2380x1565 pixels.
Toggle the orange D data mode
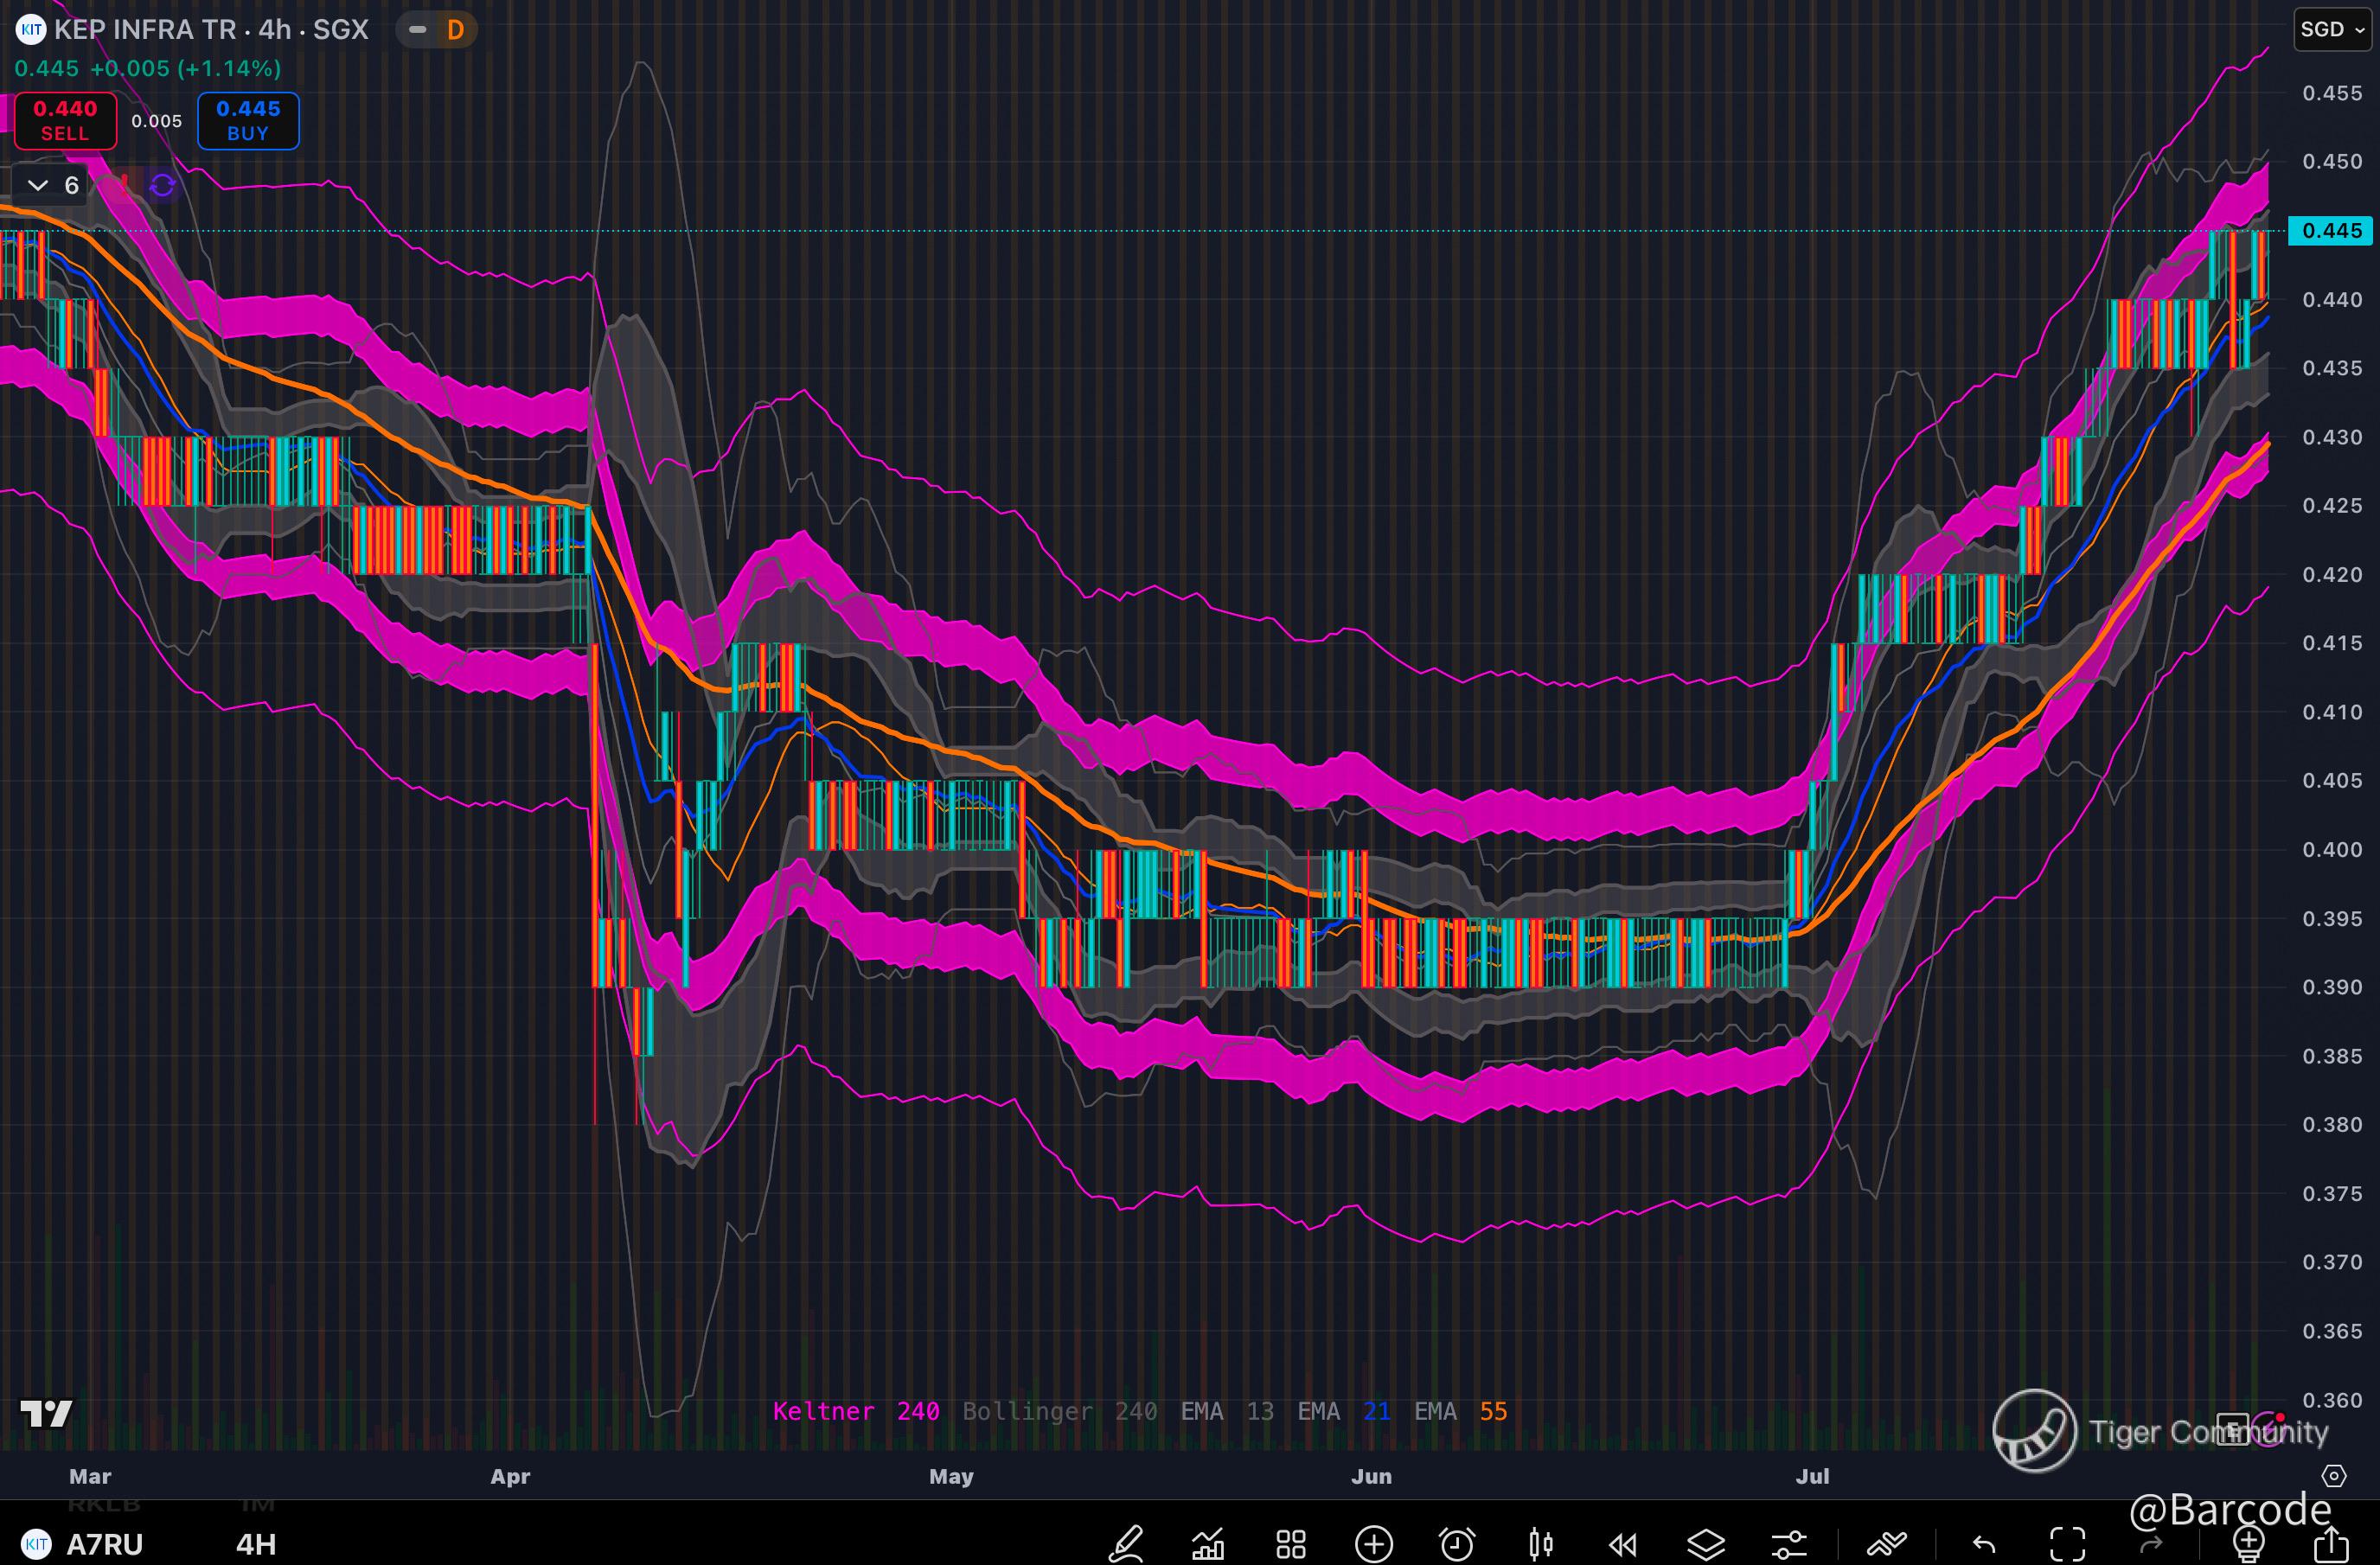click(455, 30)
